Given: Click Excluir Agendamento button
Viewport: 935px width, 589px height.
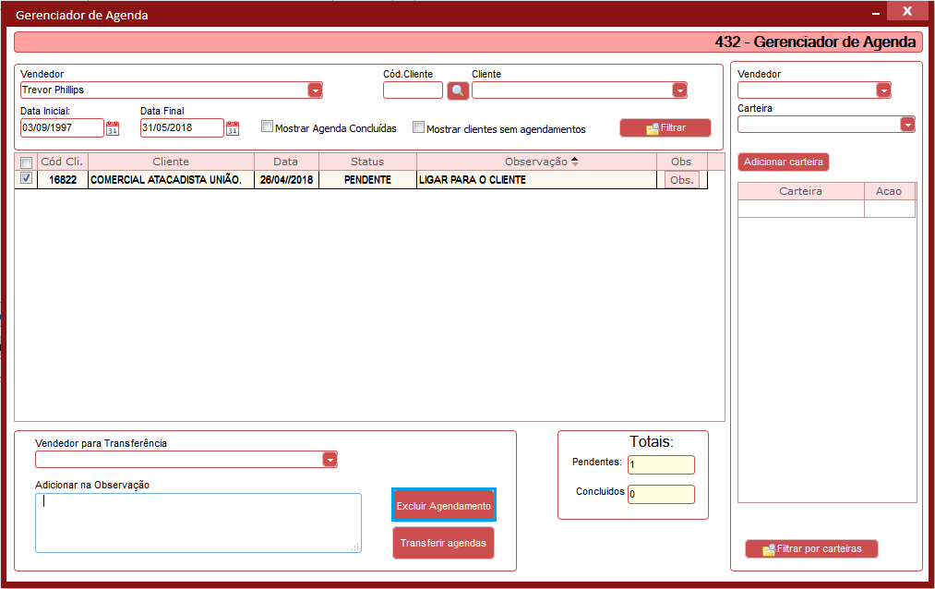Looking at the screenshot, I should pyautogui.click(x=444, y=506).
